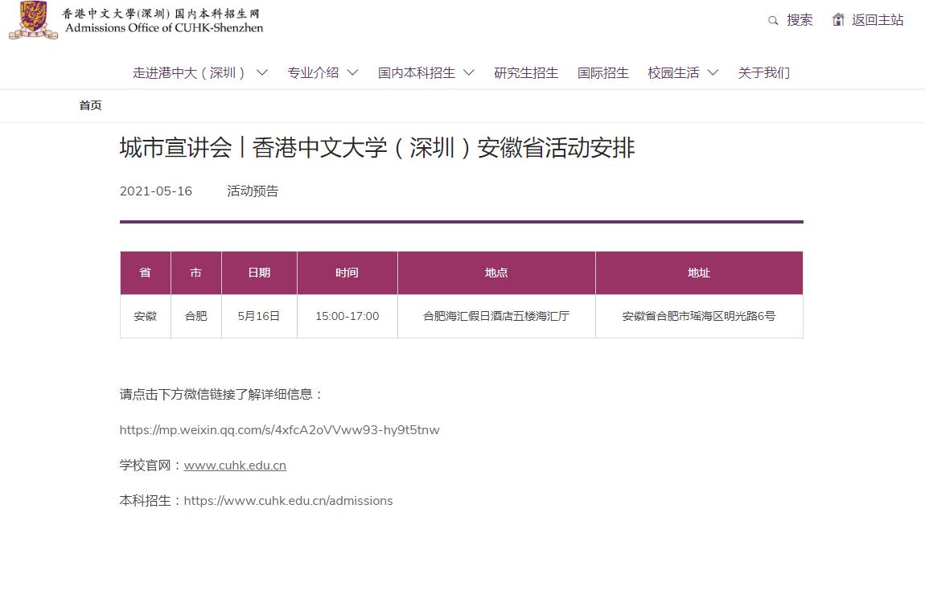Image resolution: width=925 pixels, height=603 pixels.
Task: Click the home icon beside 返回主站
Action: tap(838, 19)
